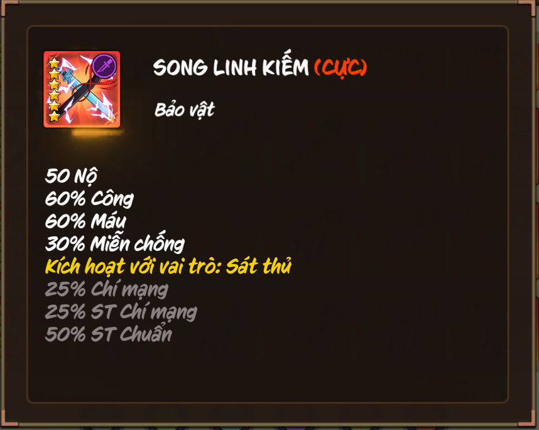This screenshot has height=430, width=539.
Task: Click the glowing highlight under item icon
Action: coord(98,133)
